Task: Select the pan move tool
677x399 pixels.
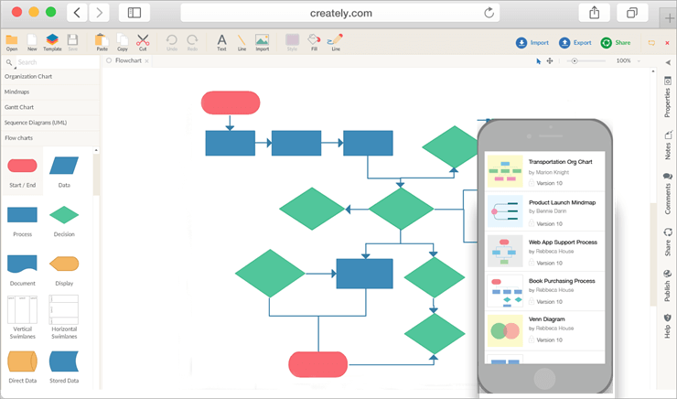Action: tap(550, 61)
